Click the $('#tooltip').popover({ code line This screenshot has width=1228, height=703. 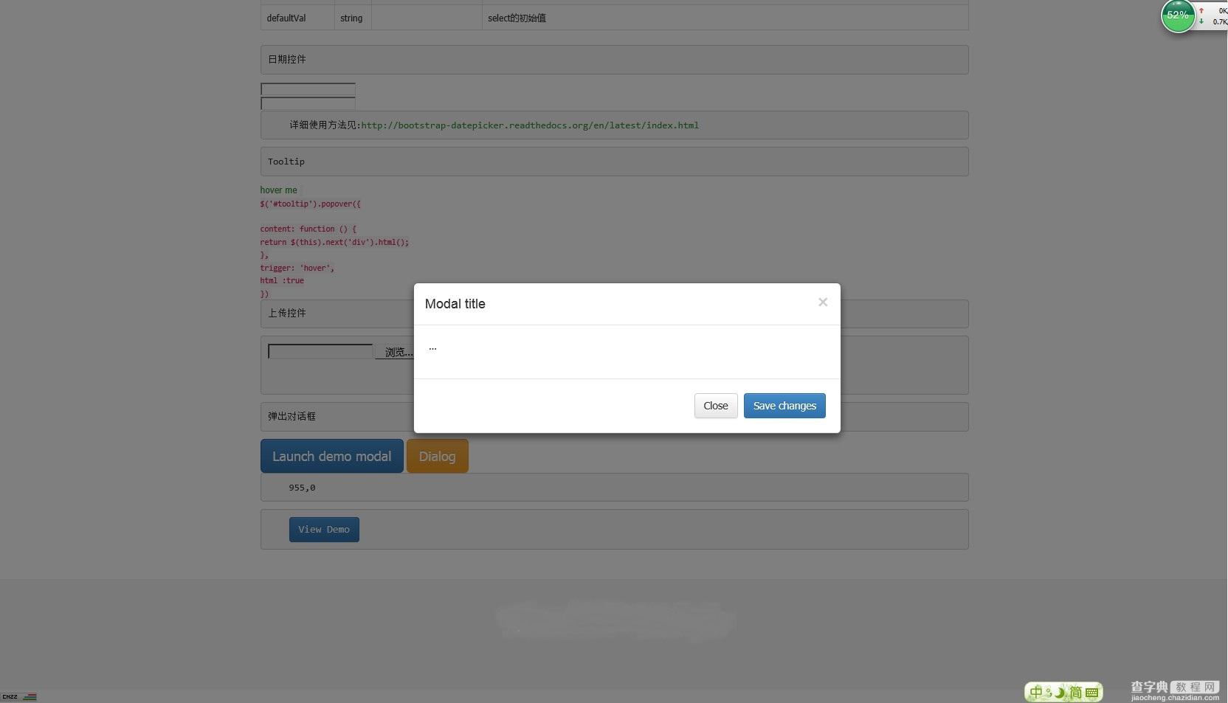pyautogui.click(x=310, y=204)
